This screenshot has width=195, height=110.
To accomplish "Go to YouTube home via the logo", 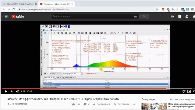I will [x=18, y=16].
